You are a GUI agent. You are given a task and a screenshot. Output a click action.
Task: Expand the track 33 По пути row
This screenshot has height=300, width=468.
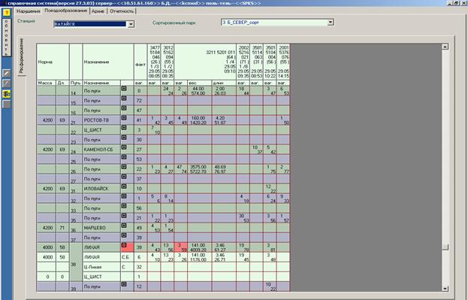(x=124, y=206)
